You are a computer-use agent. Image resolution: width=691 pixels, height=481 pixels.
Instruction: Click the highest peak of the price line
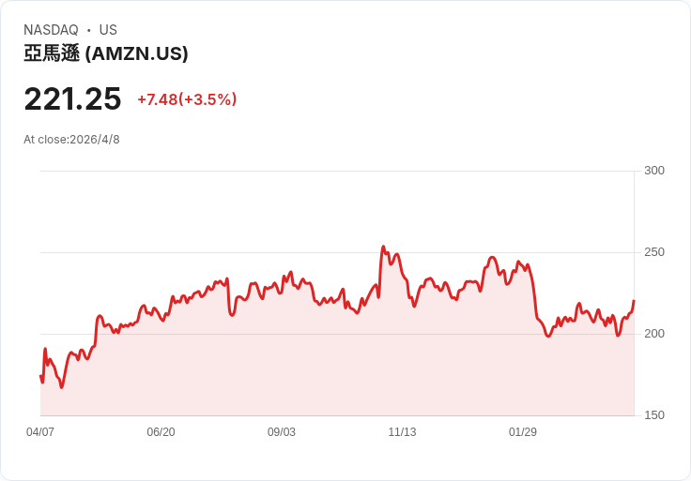point(383,247)
